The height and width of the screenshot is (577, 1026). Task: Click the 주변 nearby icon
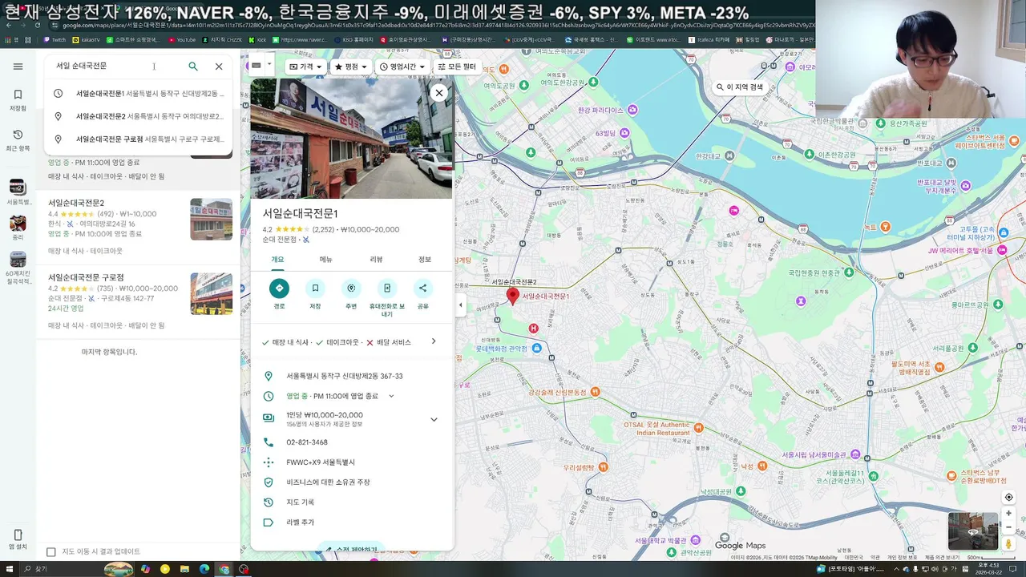pos(351,288)
